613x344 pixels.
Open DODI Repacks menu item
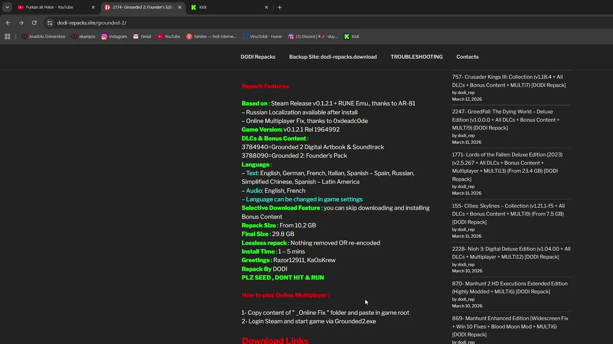click(258, 57)
